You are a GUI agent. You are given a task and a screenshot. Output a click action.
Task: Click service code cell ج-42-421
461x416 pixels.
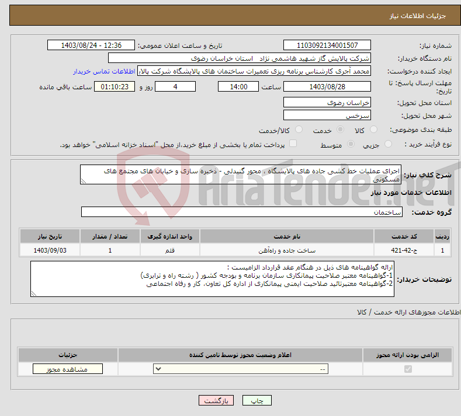point(404,250)
